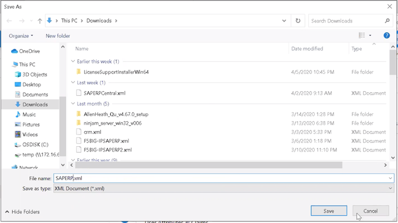This screenshot has height=223, width=398.
Task: Click the search magnifier icon
Action: click(x=387, y=21)
